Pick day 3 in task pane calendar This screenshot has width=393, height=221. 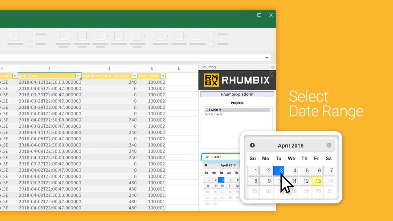221,180
